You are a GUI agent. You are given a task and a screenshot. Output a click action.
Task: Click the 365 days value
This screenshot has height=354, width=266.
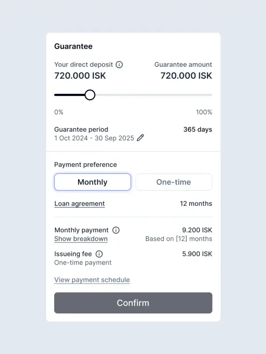pos(198,130)
